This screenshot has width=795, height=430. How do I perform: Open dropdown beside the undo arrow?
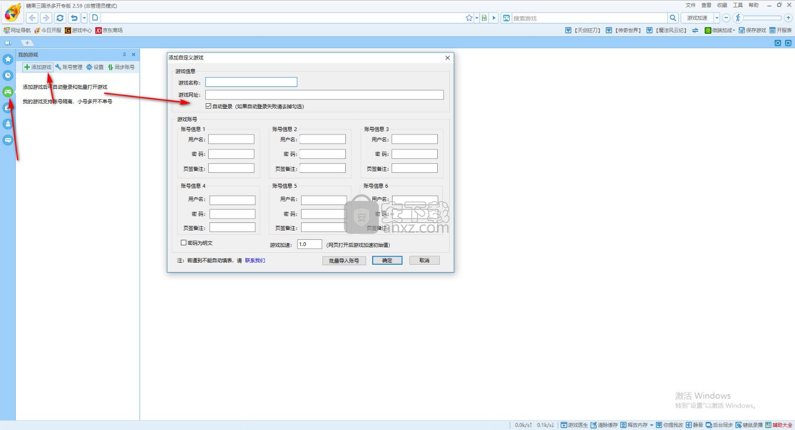pos(84,18)
